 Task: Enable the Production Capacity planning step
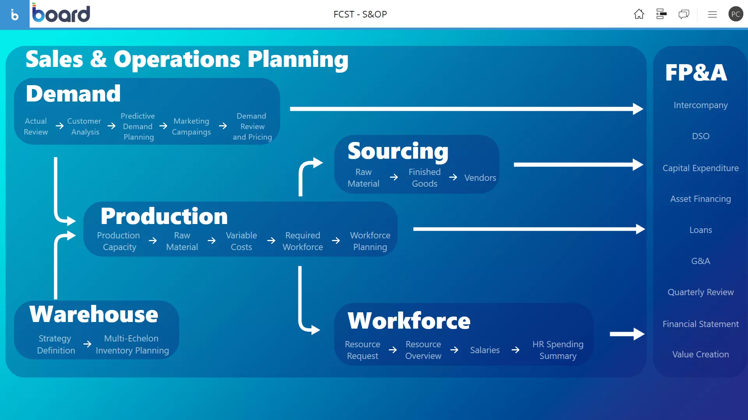[120, 240]
